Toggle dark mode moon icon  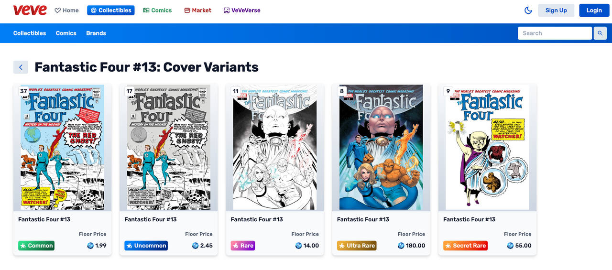[x=528, y=10]
